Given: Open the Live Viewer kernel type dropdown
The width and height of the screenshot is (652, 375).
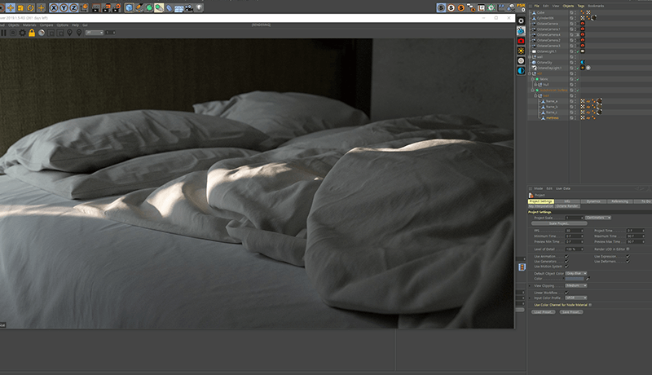Looking at the screenshot, I should click(95, 33).
